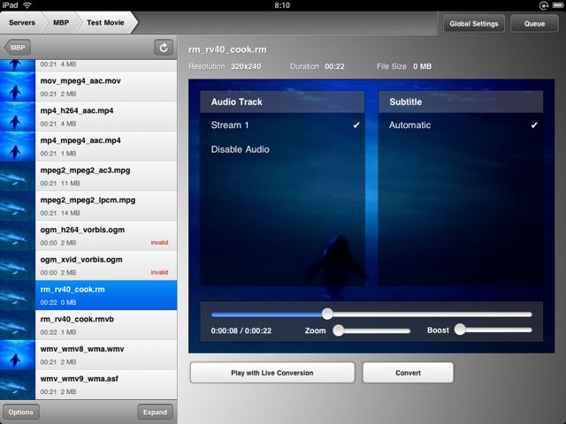Open the Options menu
This screenshot has width=566, height=424.
(20, 413)
